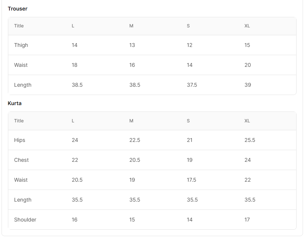The width and height of the screenshot is (306, 238).
Task: Select the Title header in Kurta table
Action: (19, 121)
